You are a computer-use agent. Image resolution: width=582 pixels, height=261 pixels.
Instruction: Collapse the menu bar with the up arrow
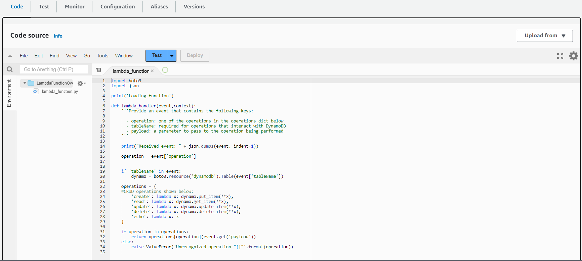[10, 56]
